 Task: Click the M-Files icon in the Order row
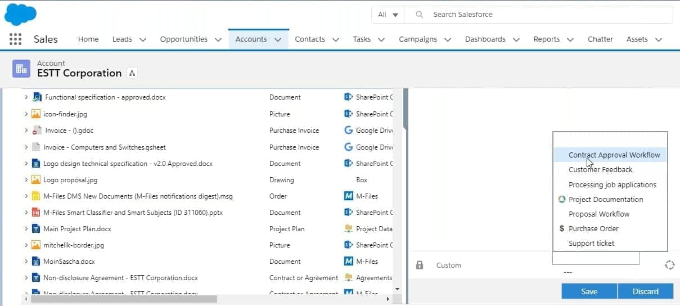(348, 196)
